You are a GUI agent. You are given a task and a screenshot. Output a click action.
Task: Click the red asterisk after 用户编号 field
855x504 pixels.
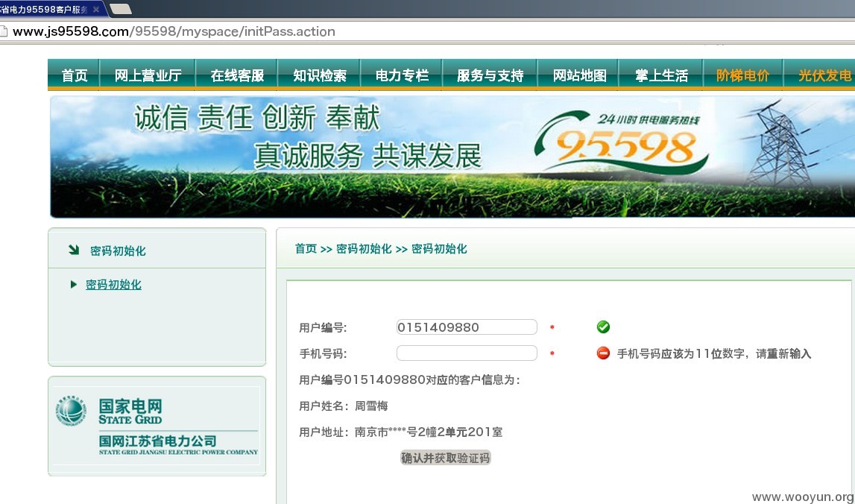(552, 328)
